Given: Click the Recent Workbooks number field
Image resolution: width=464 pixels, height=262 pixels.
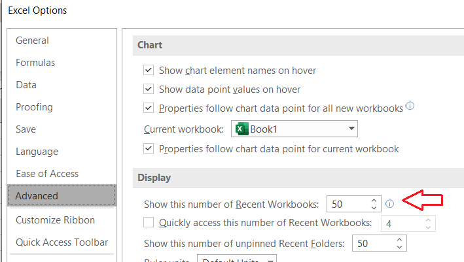Looking at the screenshot, I should 347,204.
